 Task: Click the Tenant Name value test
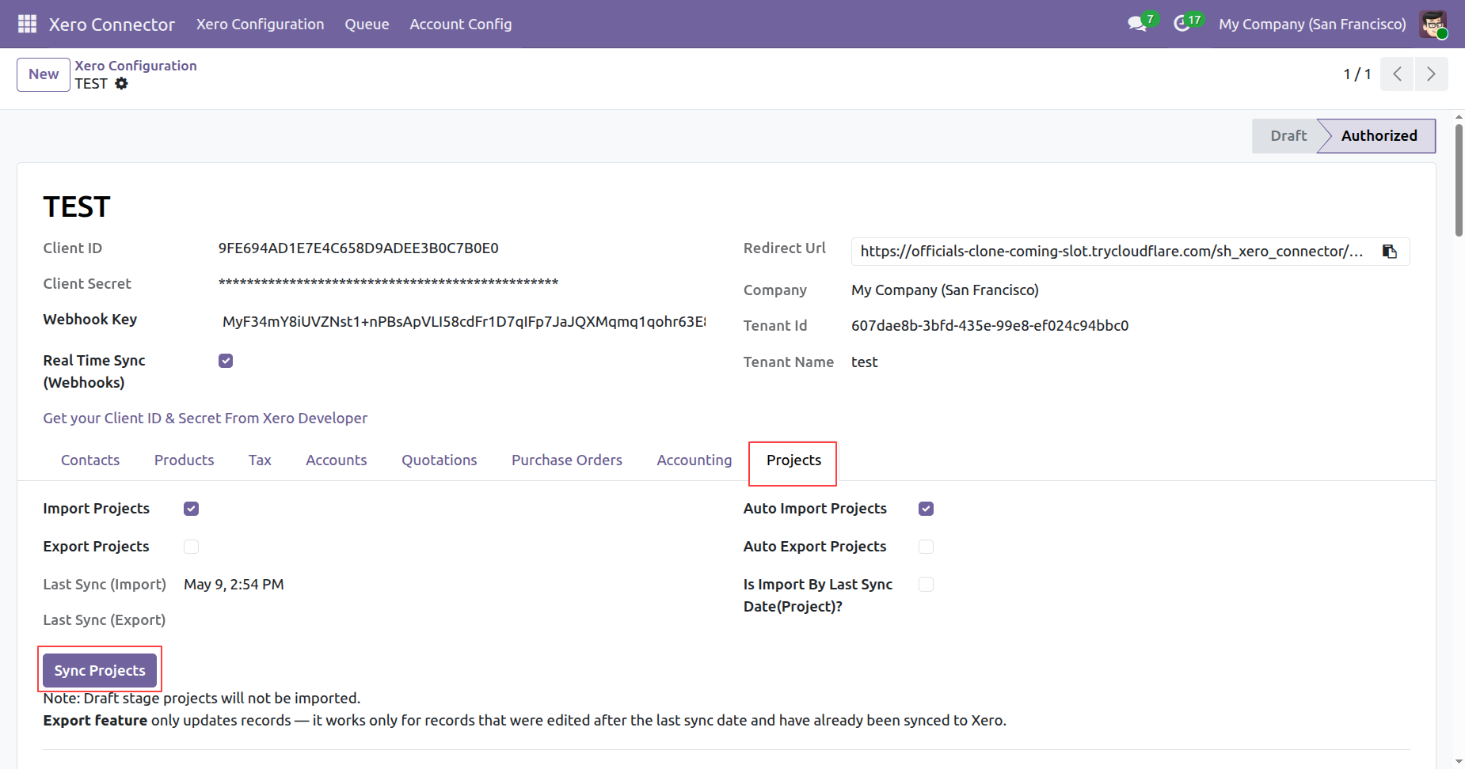[x=864, y=362]
